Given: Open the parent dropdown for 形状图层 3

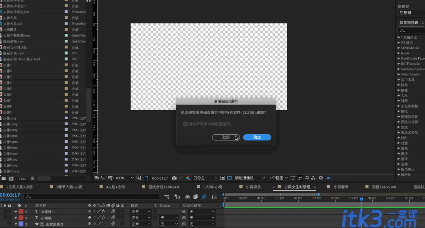Looking at the screenshot, I should (x=202, y=224).
